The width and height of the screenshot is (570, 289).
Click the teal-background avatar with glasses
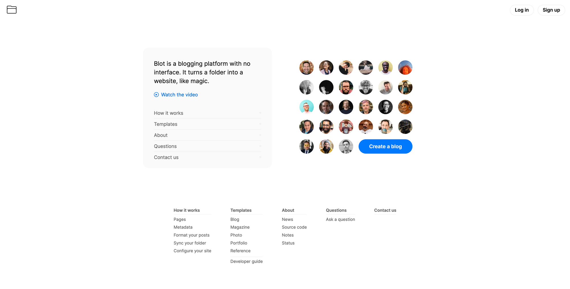pos(306,107)
